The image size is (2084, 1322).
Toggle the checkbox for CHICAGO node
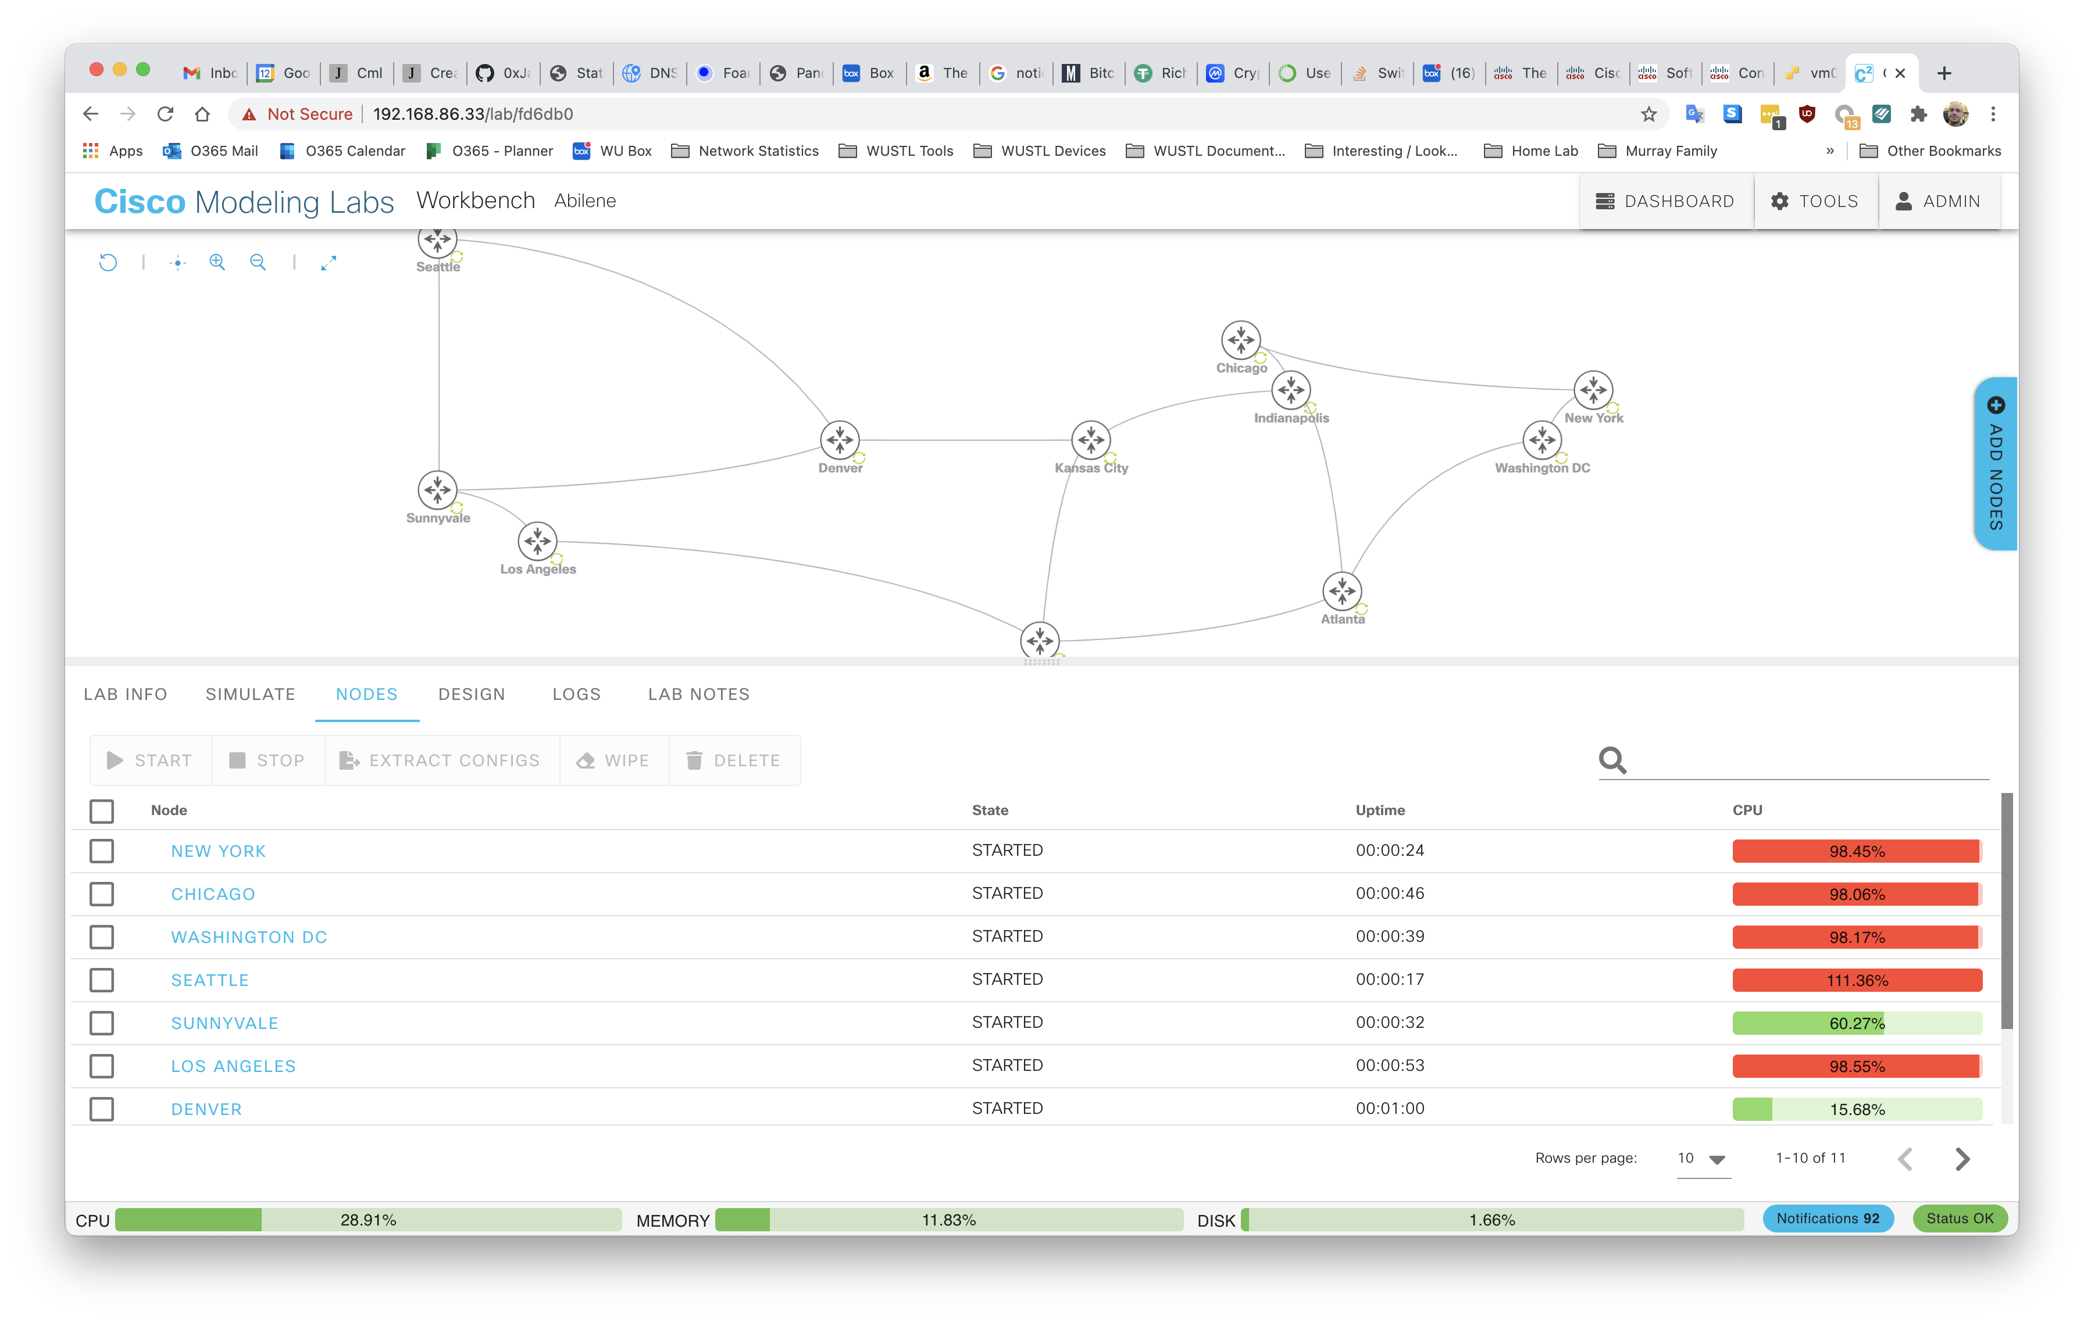pyautogui.click(x=102, y=892)
